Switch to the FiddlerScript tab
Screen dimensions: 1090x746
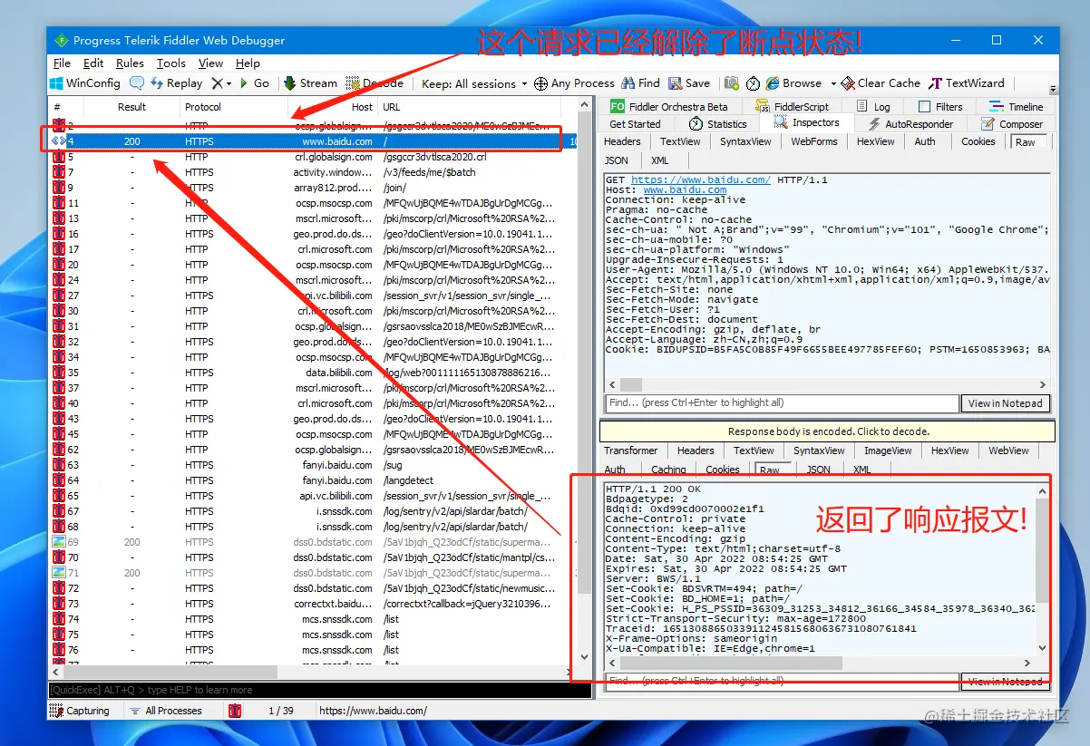click(x=792, y=107)
